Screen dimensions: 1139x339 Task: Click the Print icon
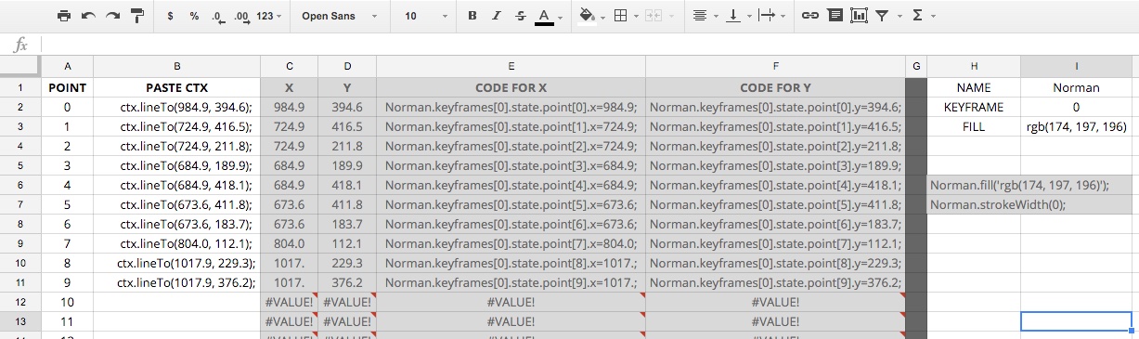(x=64, y=16)
